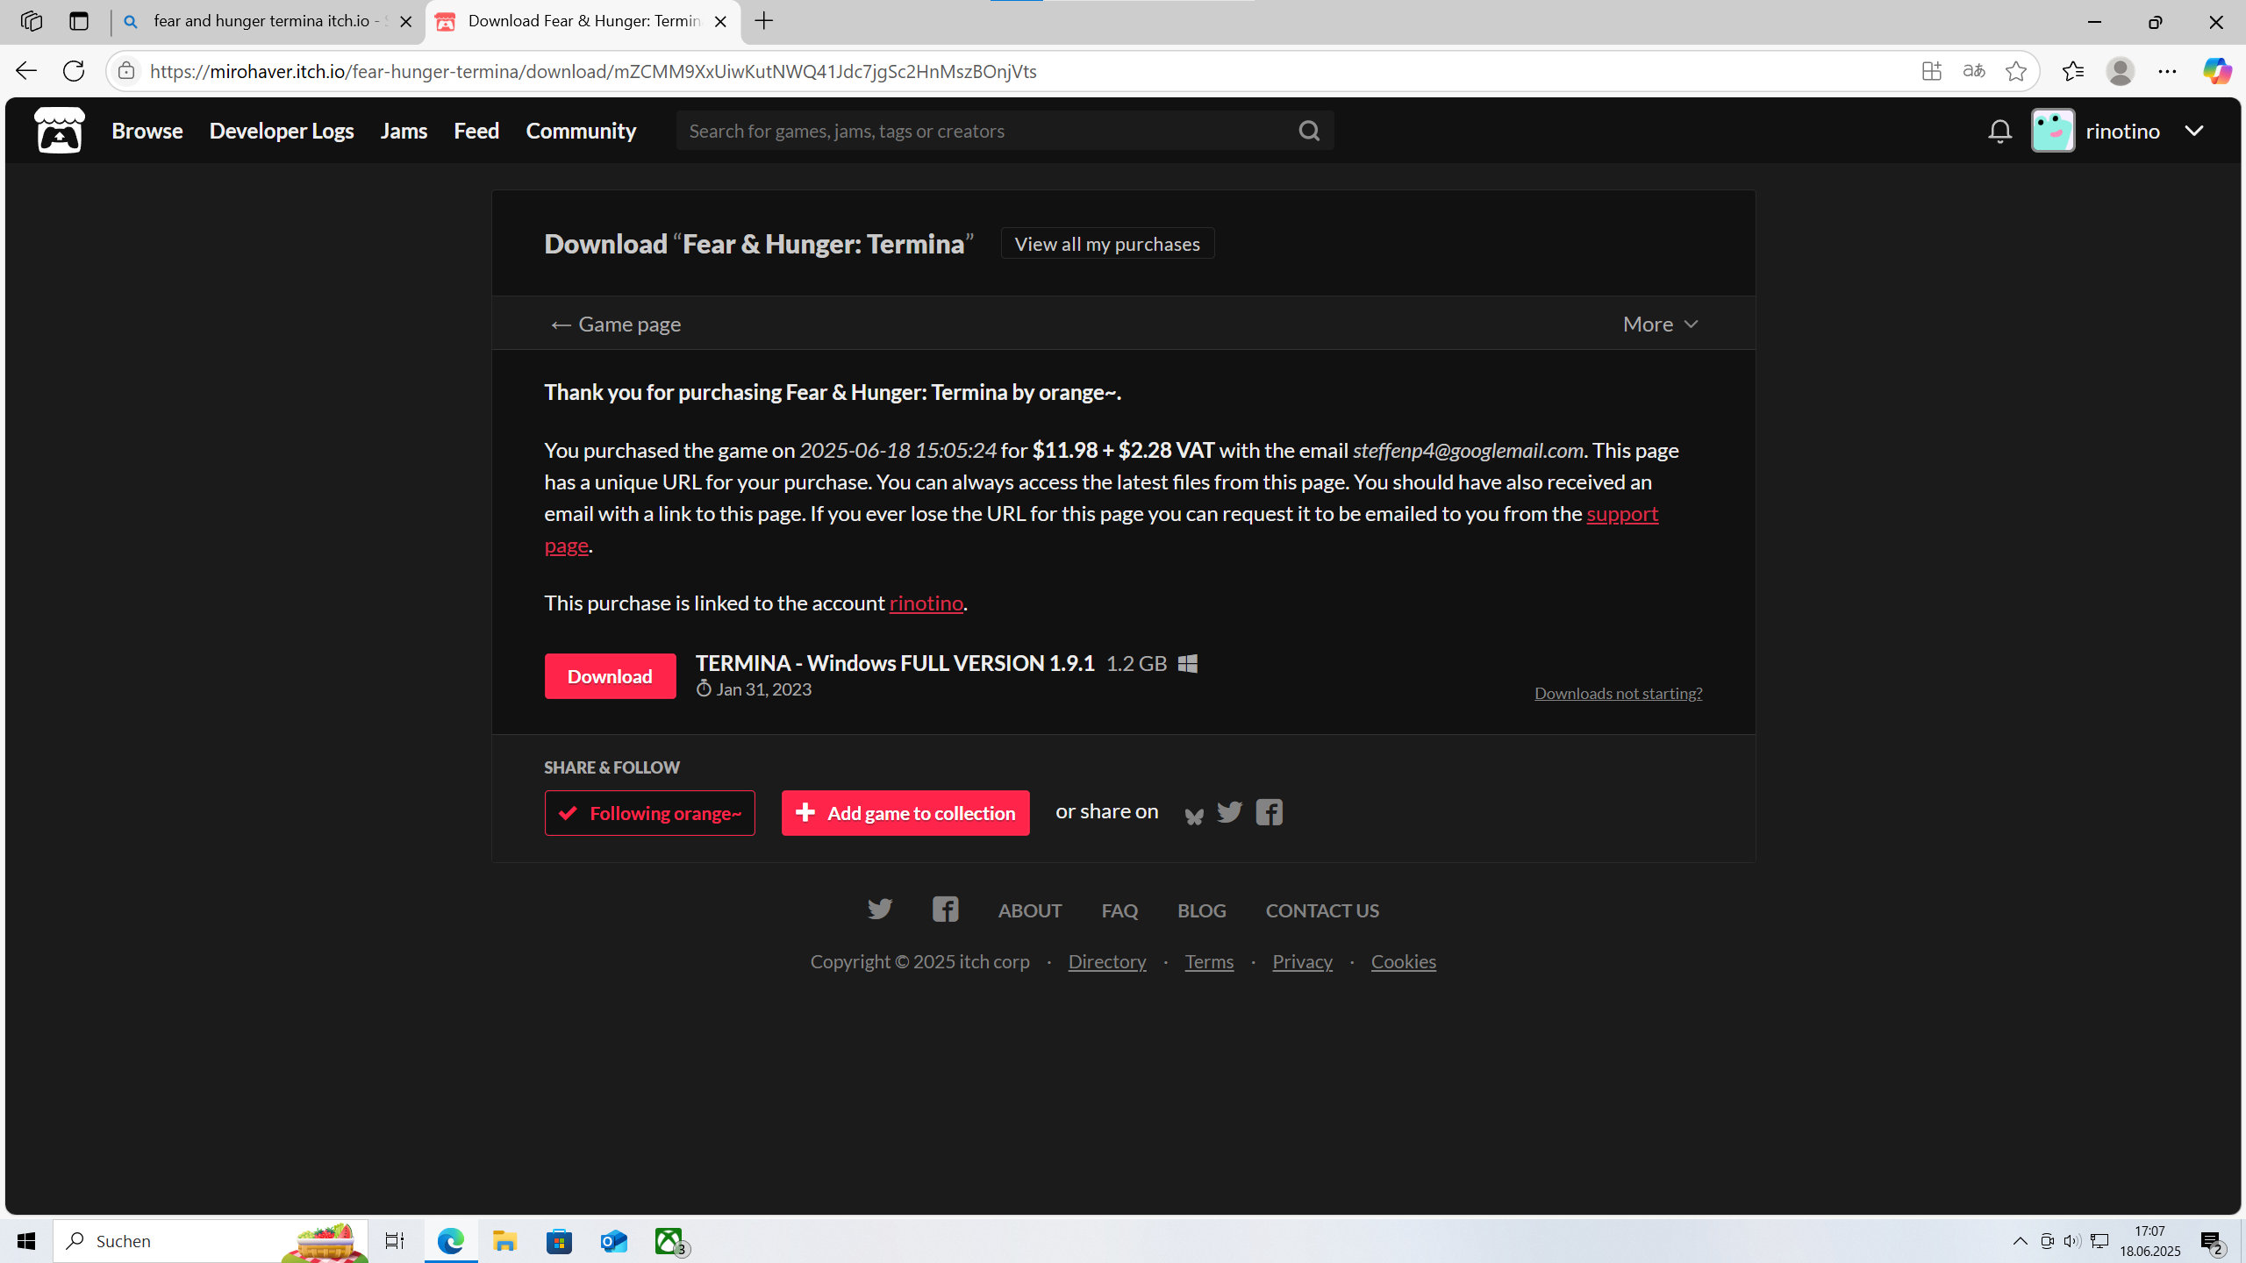2246x1263 pixels.
Task: Open the notifications bell icon
Action: click(x=1999, y=131)
